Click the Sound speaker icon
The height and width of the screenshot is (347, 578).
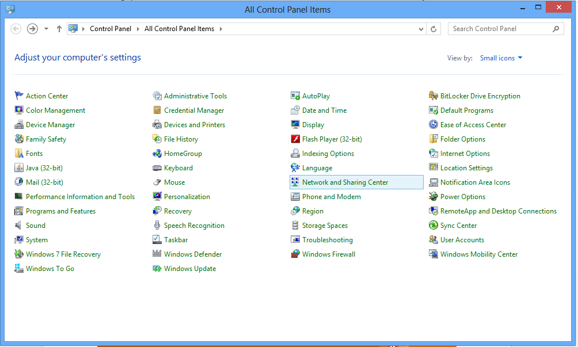point(19,225)
